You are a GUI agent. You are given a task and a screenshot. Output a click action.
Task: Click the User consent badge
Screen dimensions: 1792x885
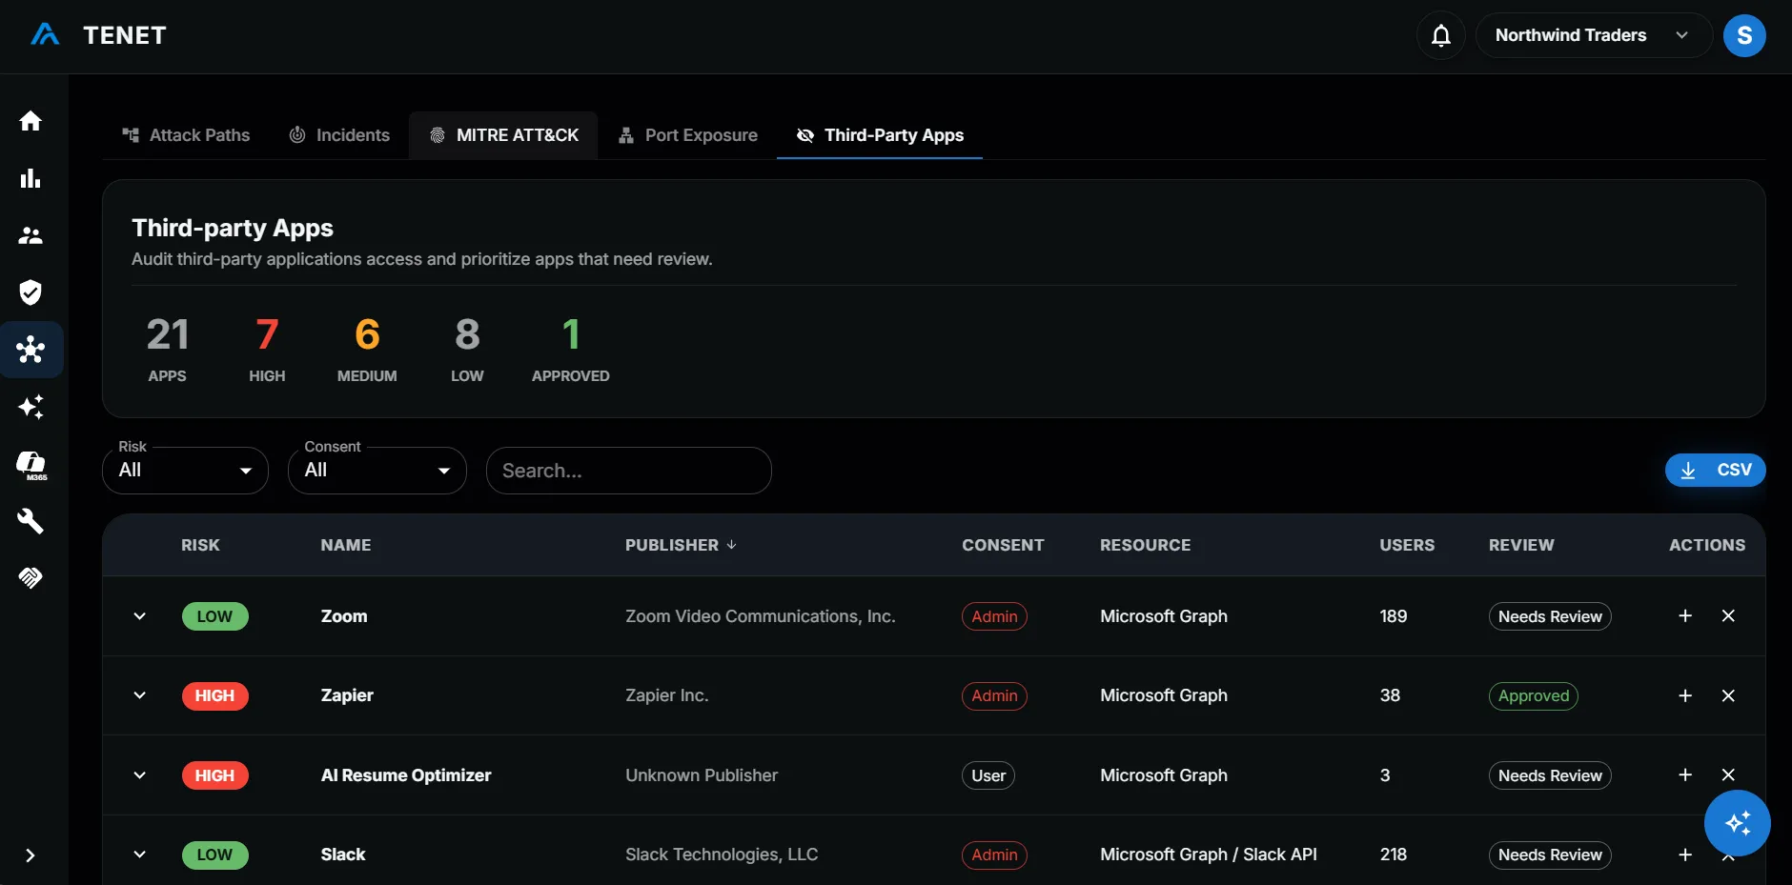click(988, 775)
